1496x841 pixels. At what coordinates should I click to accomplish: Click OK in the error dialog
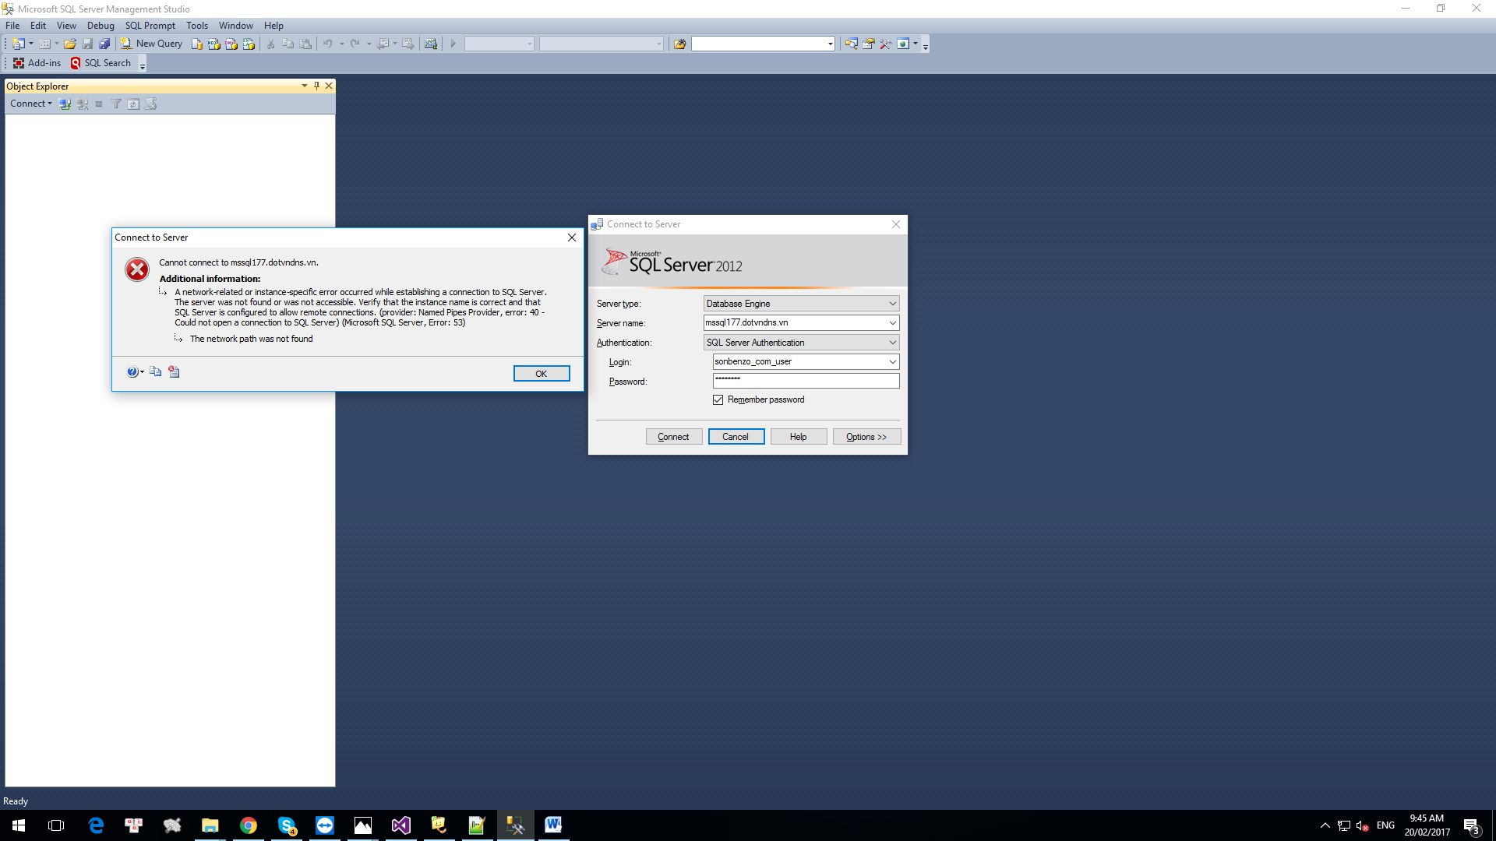click(542, 374)
